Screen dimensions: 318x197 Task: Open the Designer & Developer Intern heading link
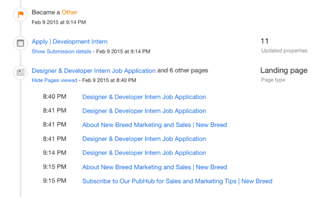click(x=93, y=70)
